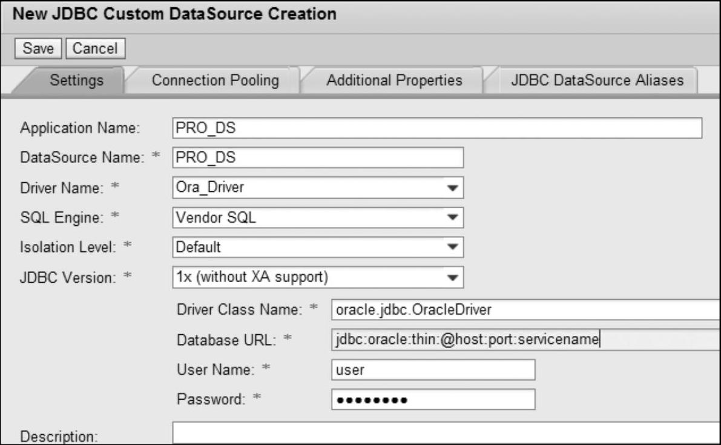Switch to the Settings tab
Viewport: 721px width, 445px height.
76,81
